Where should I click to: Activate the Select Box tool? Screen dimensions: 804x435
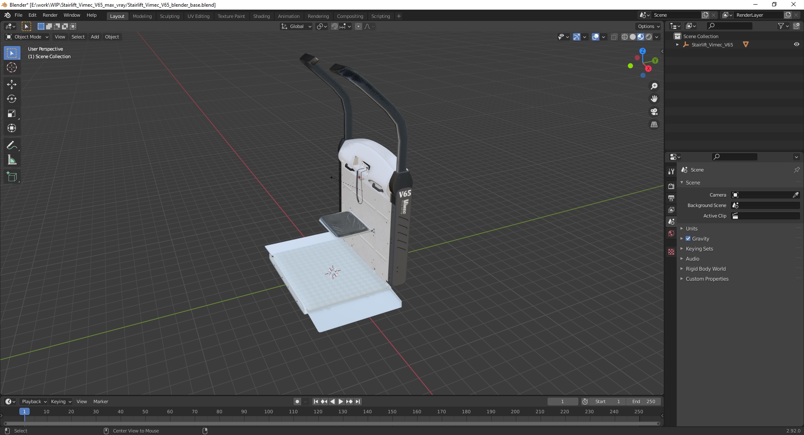point(12,53)
